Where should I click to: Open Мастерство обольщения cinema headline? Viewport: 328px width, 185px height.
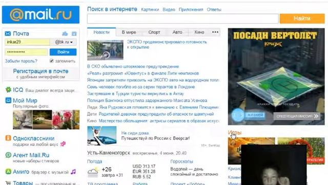pos(159,121)
